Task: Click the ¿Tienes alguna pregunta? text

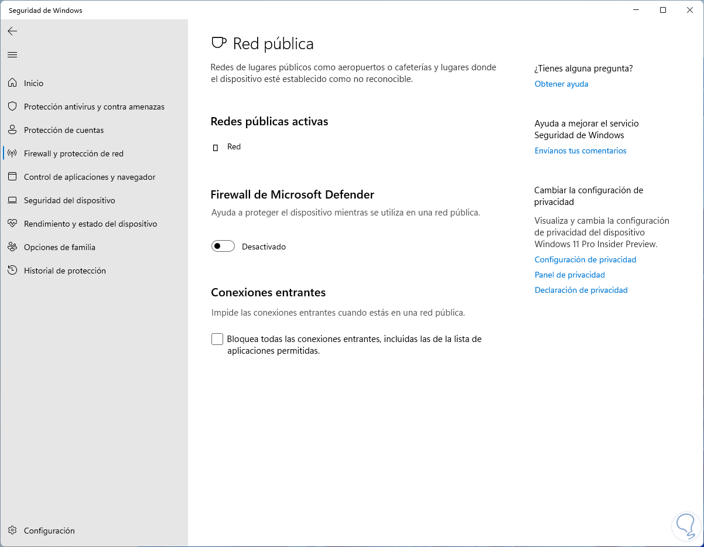Action: click(x=583, y=69)
